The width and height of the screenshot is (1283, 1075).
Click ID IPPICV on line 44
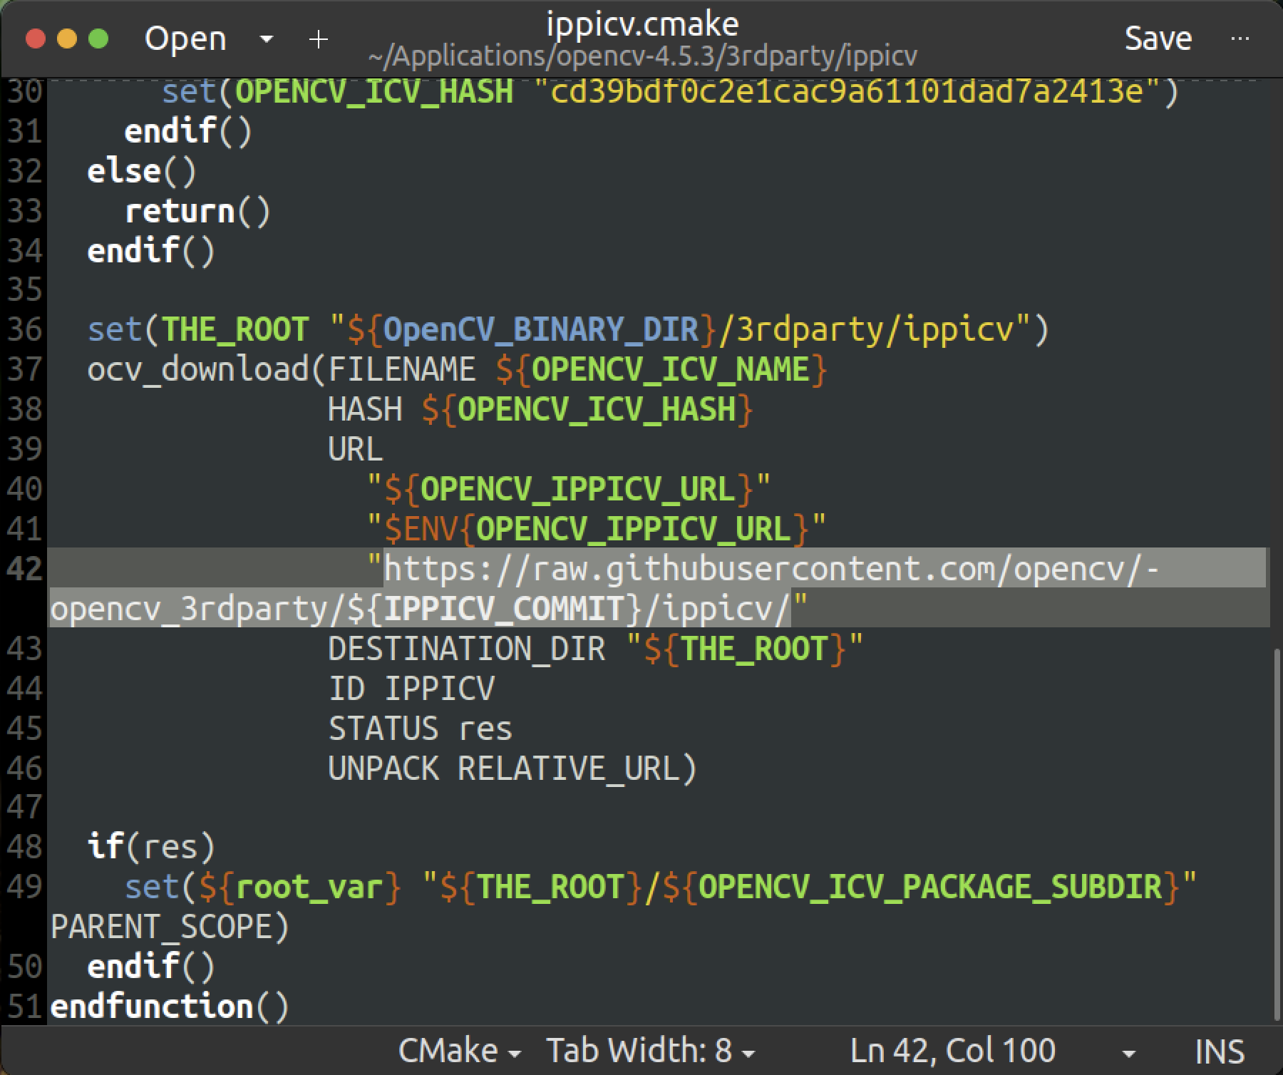click(411, 688)
